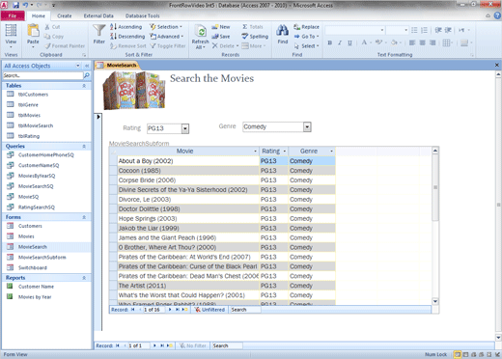Open the All Access Objects dropdown
This screenshot has width=502, height=359.
(78, 66)
